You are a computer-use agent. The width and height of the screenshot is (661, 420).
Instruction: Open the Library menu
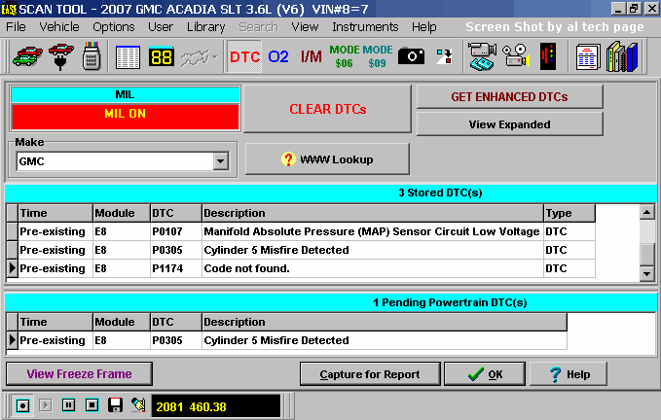205,26
